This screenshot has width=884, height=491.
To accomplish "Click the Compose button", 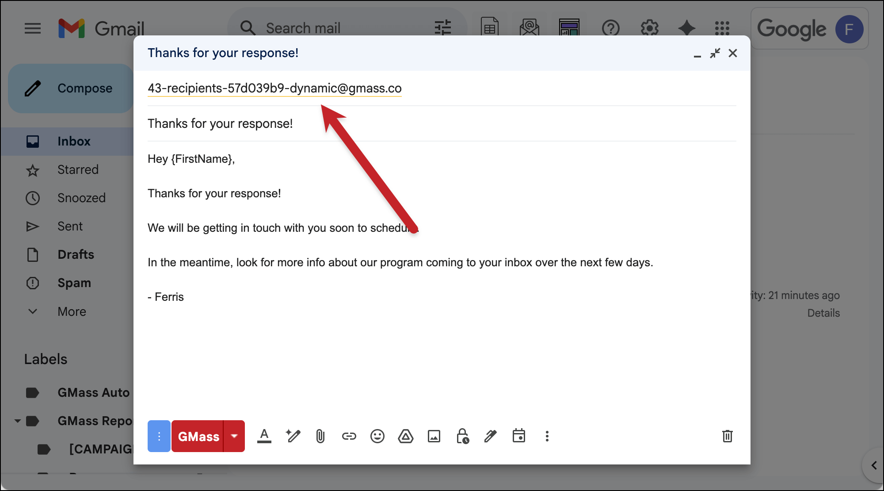I will tap(71, 88).
